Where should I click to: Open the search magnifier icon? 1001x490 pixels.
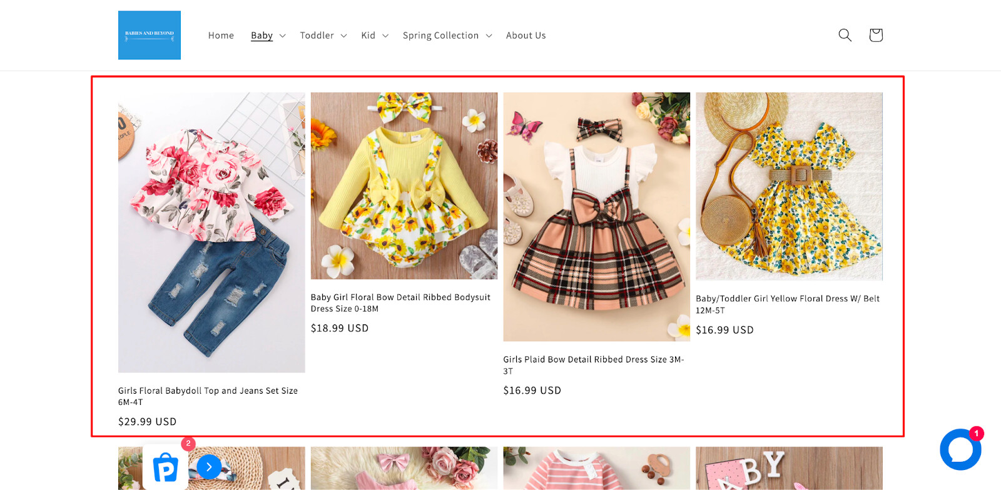pyautogui.click(x=845, y=35)
